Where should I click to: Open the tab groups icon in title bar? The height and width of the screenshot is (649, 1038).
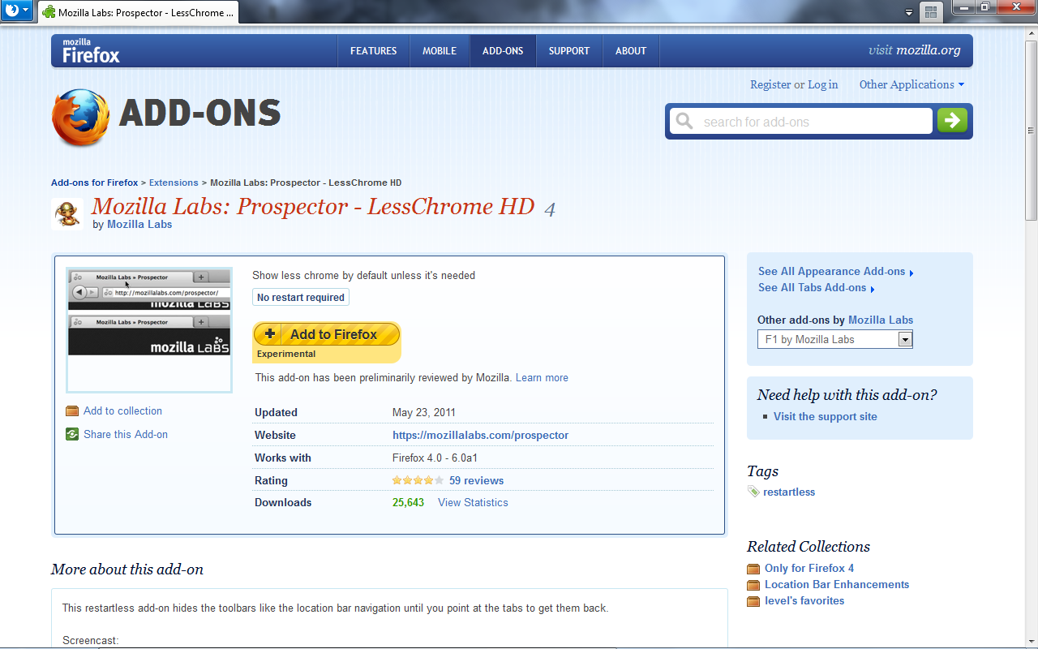tap(930, 11)
